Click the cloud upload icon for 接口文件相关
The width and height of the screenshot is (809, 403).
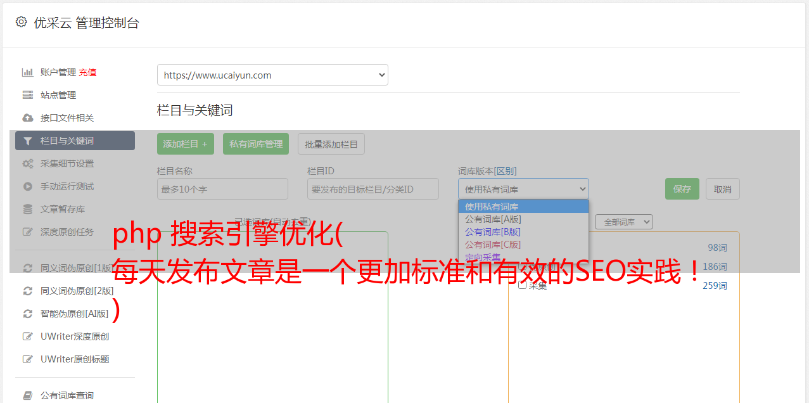point(27,118)
